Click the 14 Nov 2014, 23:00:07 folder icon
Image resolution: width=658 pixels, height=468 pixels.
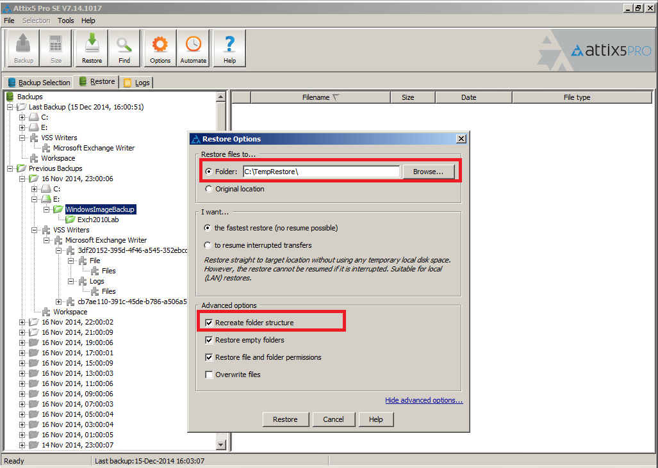pyautogui.click(x=34, y=445)
